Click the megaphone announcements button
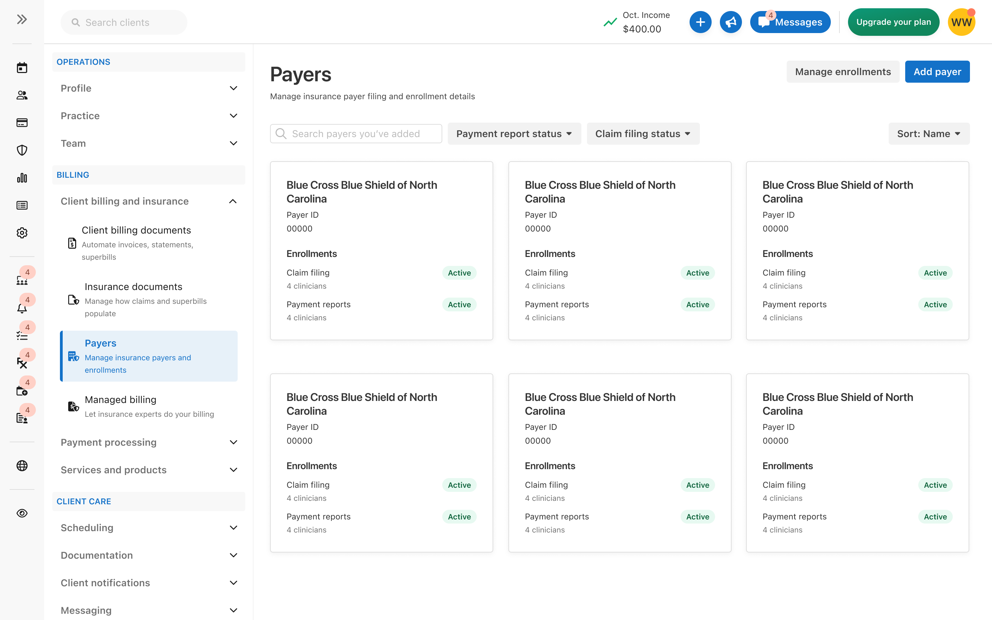The width and height of the screenshot is (992, 620). 731,22
